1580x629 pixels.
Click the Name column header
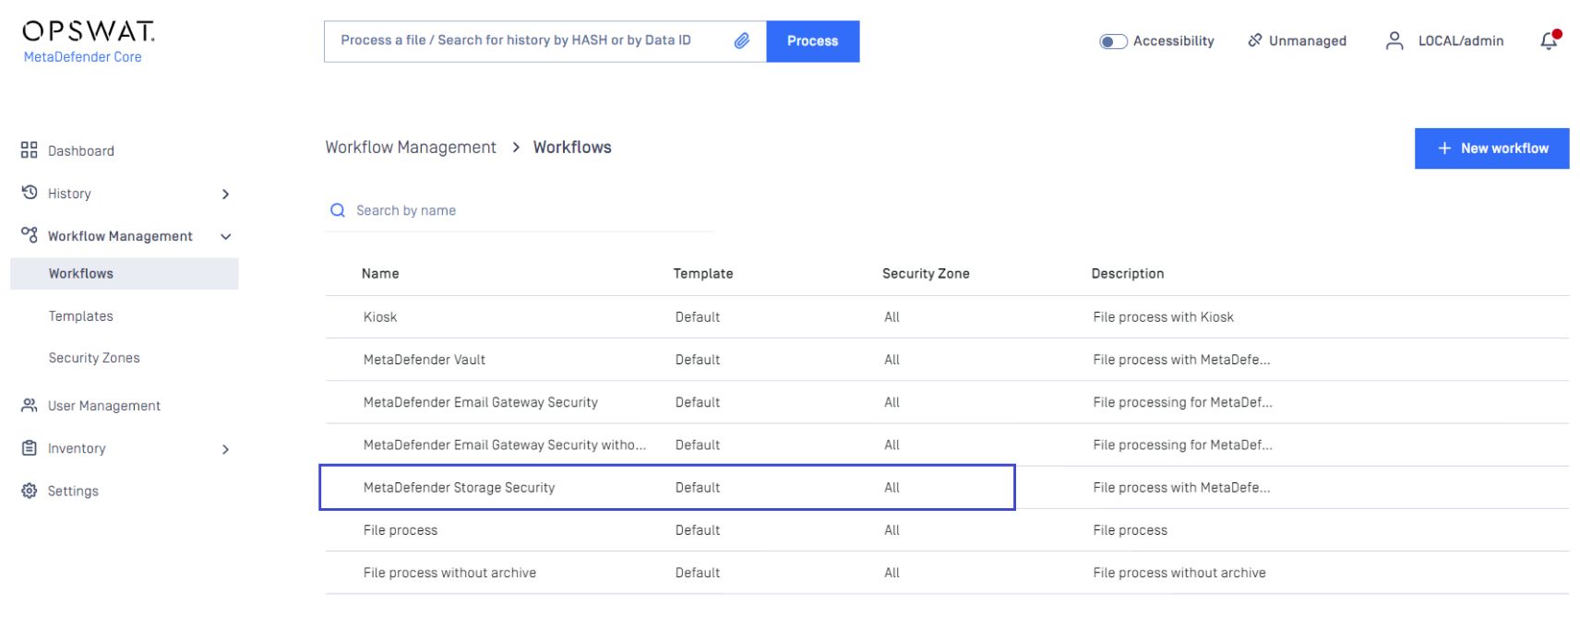pos(380,274)
